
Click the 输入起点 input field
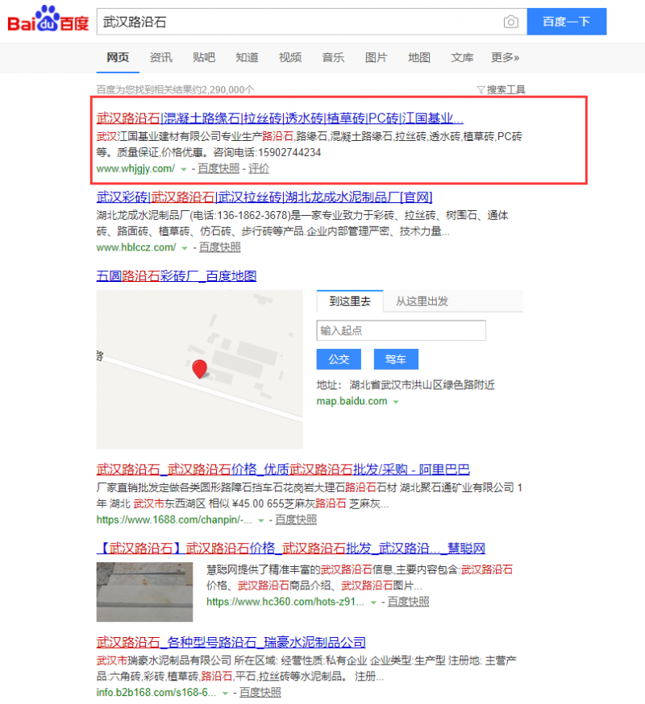coord(401,330)
